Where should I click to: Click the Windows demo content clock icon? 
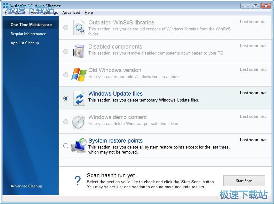(79, 122)
